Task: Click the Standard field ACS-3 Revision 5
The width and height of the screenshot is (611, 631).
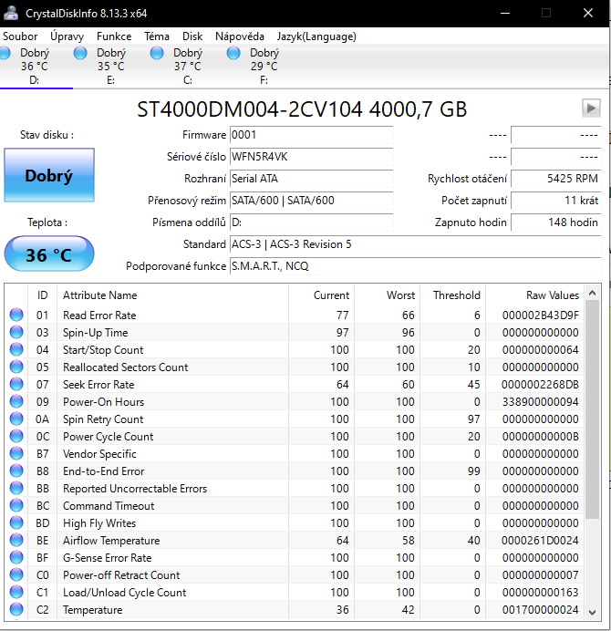Action: pos(415,243)
